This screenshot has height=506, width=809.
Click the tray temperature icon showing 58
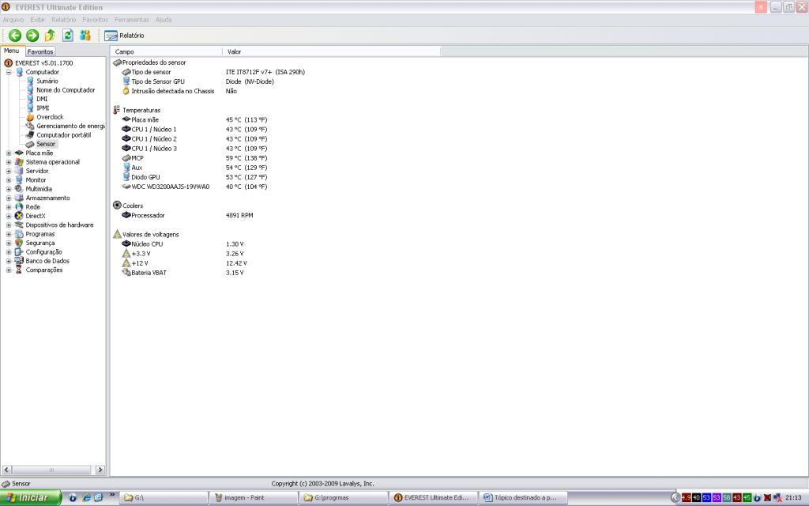tap(727, 498)
